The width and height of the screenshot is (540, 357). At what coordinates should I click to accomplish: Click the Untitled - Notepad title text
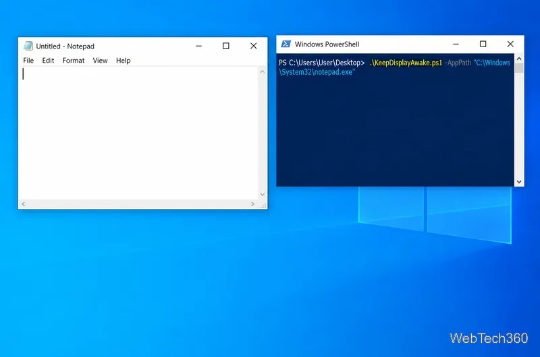[x=65, y=46]
